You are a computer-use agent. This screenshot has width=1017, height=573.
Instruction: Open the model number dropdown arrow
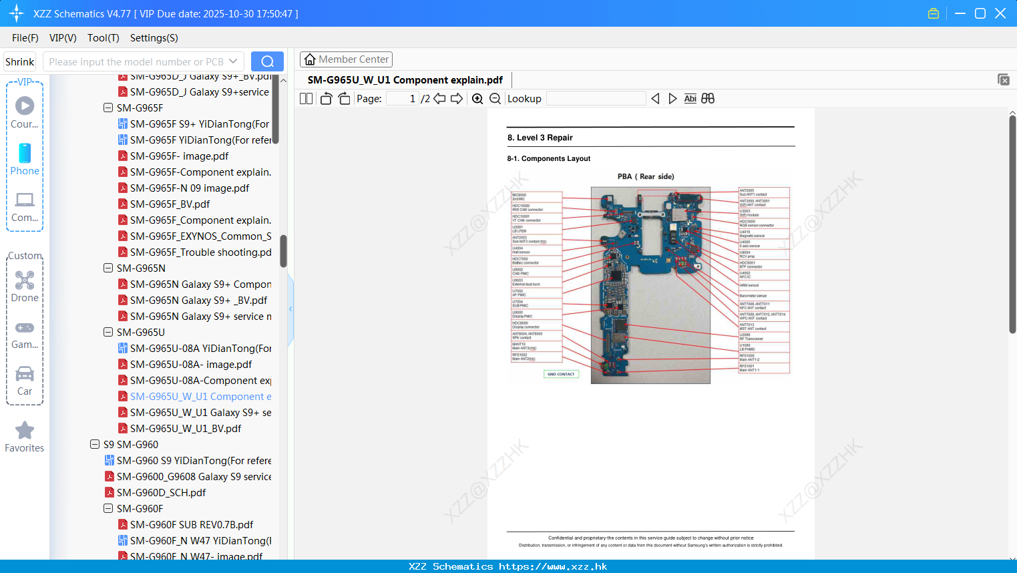[x=233, y=61]
